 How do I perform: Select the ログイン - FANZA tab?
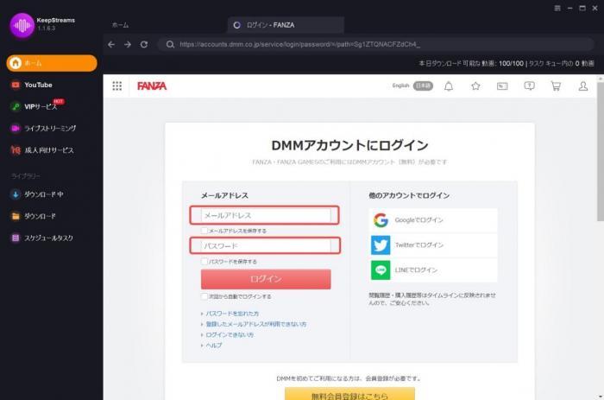[286, 25]
